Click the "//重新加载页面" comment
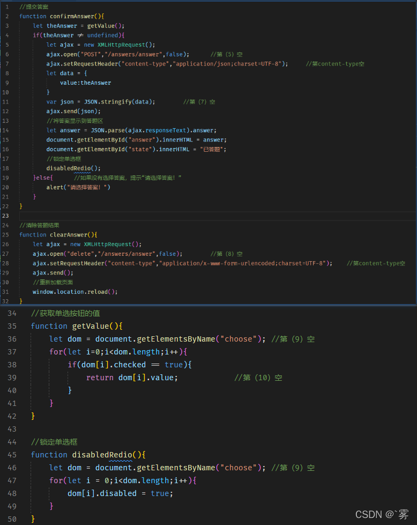This screenshot has height=525, width=417. pos(53,282)
